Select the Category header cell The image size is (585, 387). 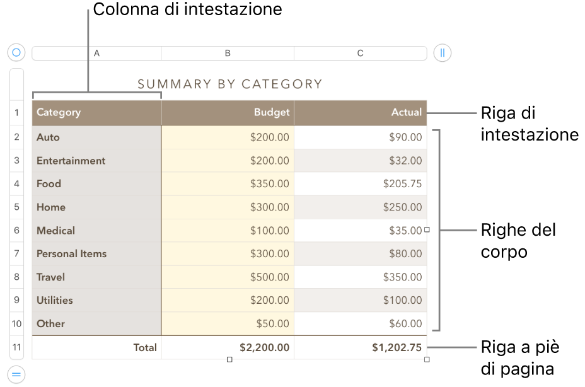click(x=97, y=113)
